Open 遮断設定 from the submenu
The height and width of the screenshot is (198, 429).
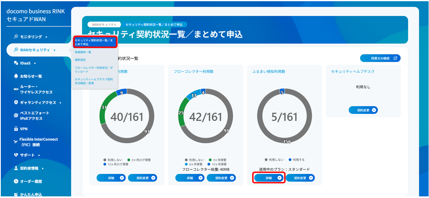[81, 59]
